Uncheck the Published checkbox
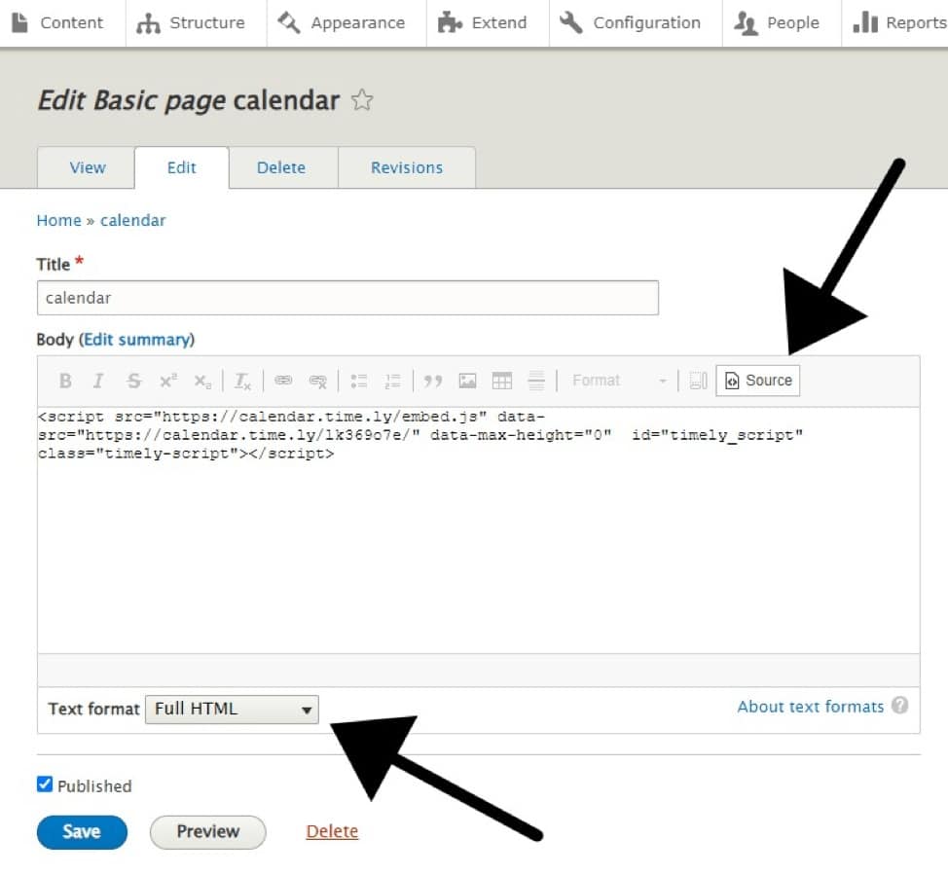This screenshot has width=948, height=875. [44, 784]
